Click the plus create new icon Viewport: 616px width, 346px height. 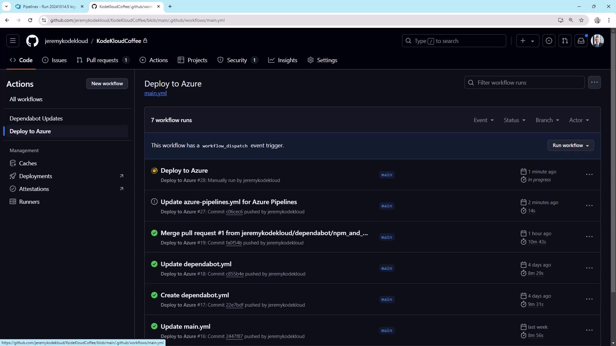tap(523, 41)
